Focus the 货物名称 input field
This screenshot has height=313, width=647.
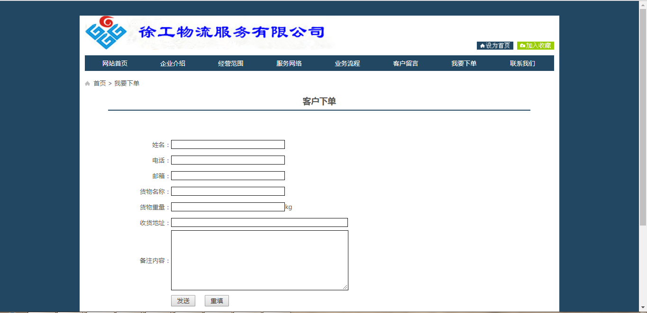(228, 191)
